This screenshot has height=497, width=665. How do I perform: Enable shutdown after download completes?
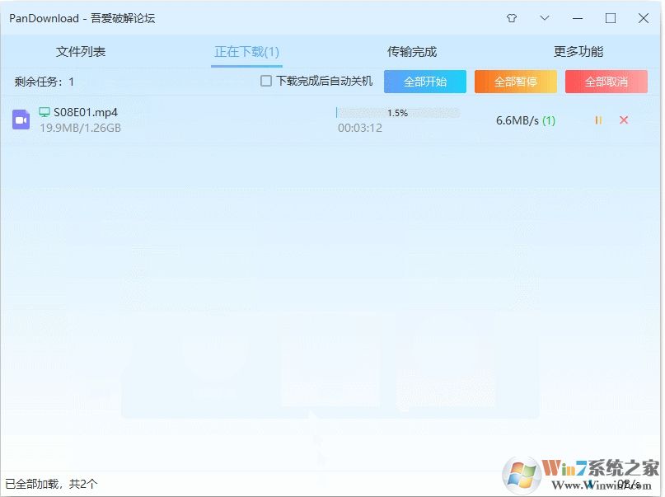pyautogui.click(x=265, y=80)
